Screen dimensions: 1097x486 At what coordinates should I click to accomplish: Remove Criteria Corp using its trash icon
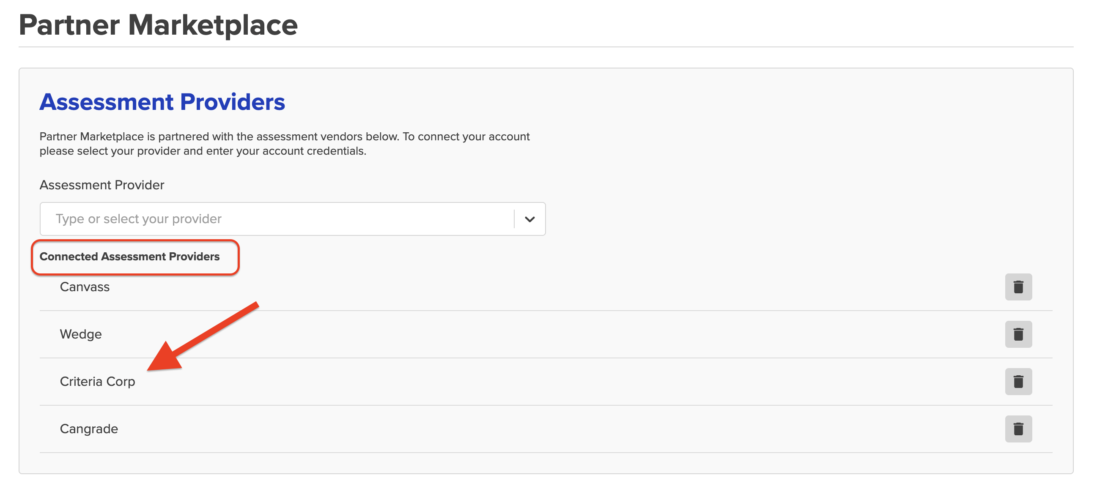(1018, 381)
